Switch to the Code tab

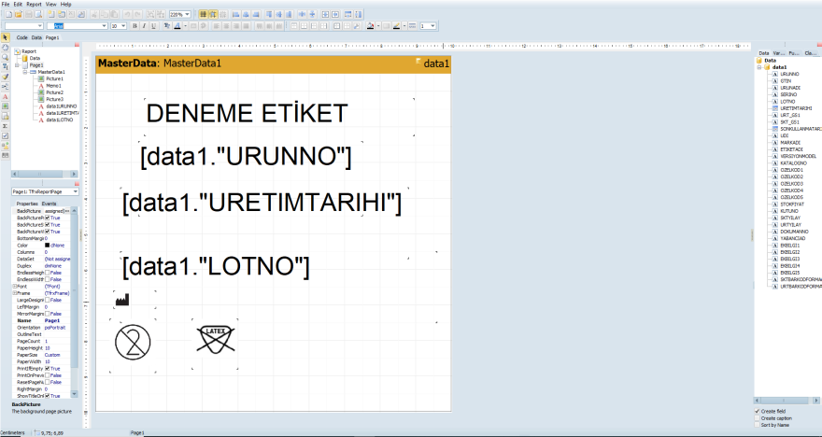21,37
